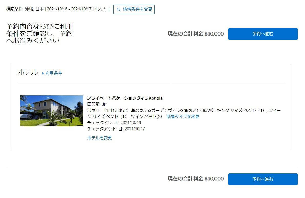Expand the 利用条件 disclosure triangle
Image resolution: width=305 pixels, height=198 pixels.
(x=43, y=73)
